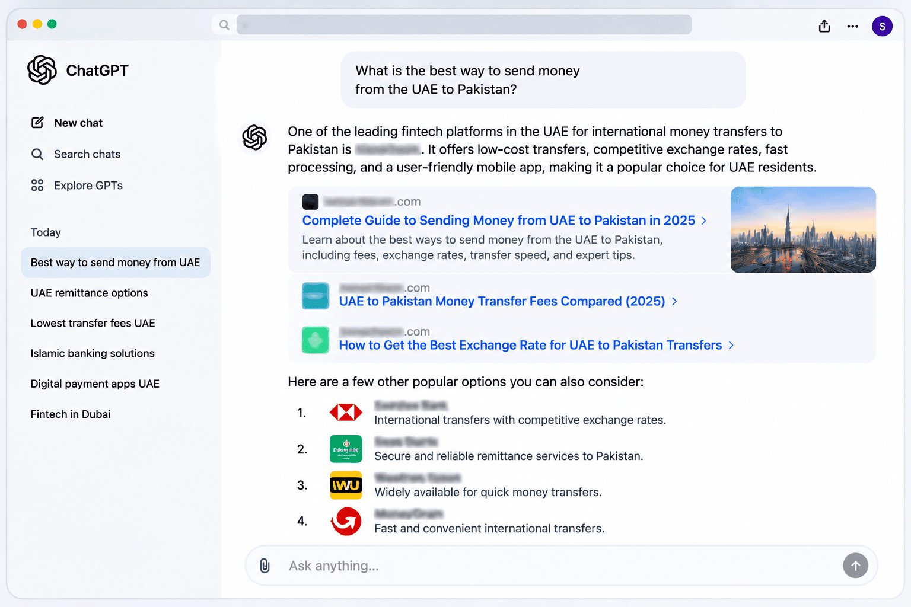The image size is (911, 607).
Task: Click the blurred address bar field
Action: [464, 25]
